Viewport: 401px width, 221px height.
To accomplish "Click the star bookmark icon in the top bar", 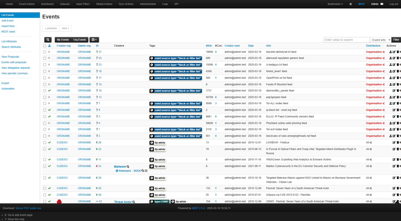I will click(351, 4).
